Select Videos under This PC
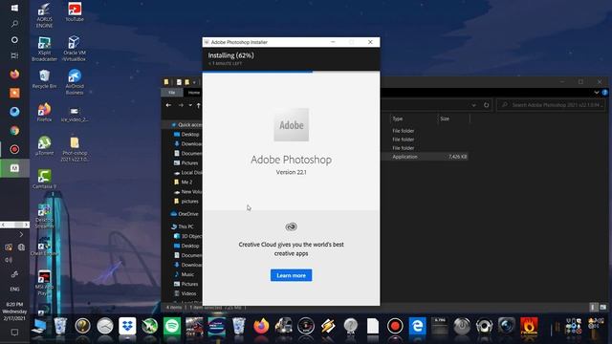The height and width of the screenshot is (344, 612). tap(185, 293)
